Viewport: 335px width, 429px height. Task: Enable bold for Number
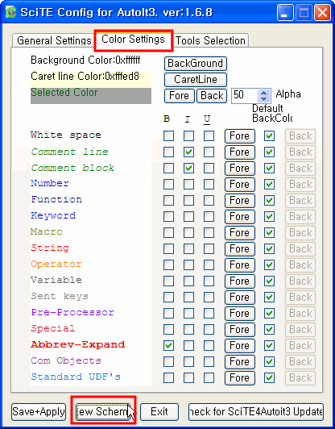point(168,185)
